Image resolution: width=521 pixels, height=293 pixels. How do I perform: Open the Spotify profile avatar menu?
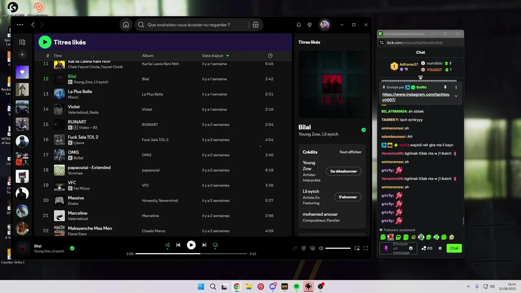coord(325,25)
